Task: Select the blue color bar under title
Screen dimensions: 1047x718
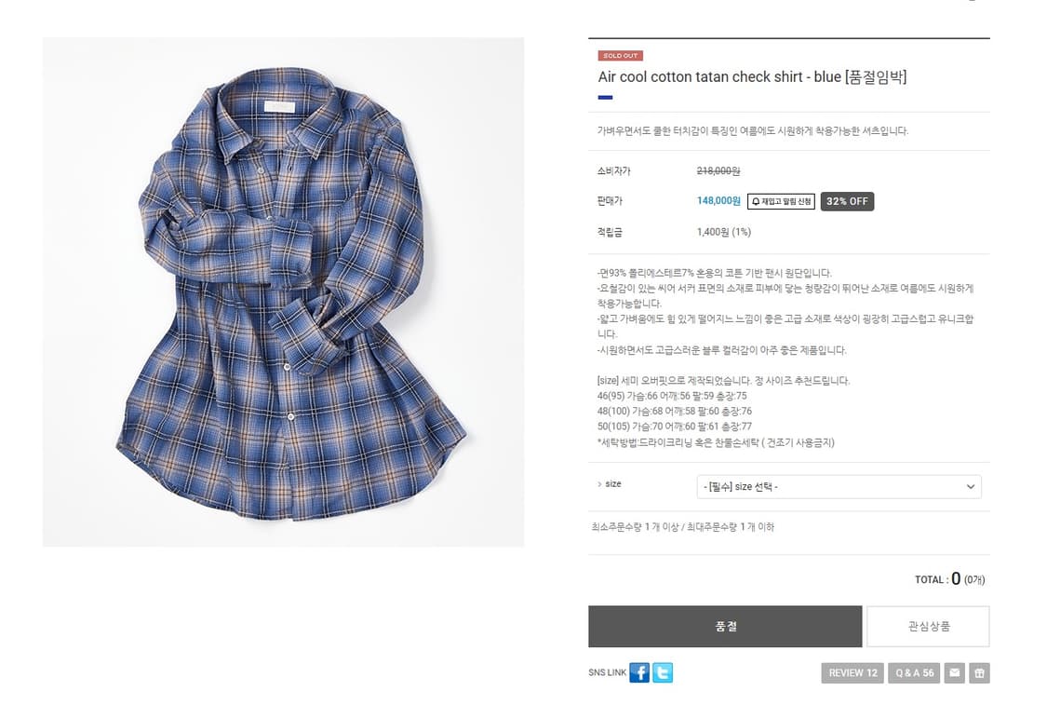Action: point(605,98)
